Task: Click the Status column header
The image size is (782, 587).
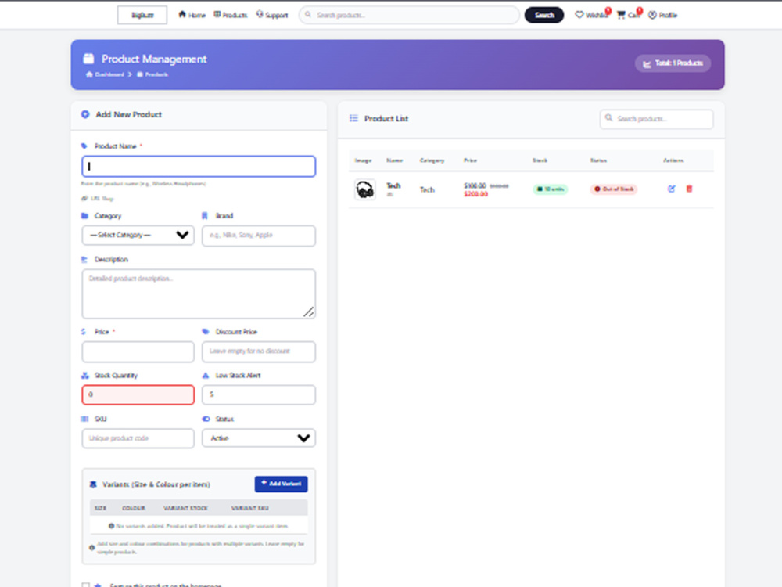Action: point(598,160)
